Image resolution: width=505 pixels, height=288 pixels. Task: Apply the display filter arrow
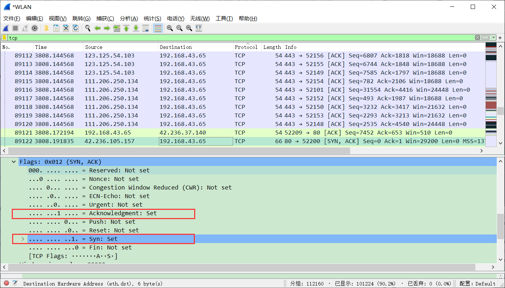[485, 37]
